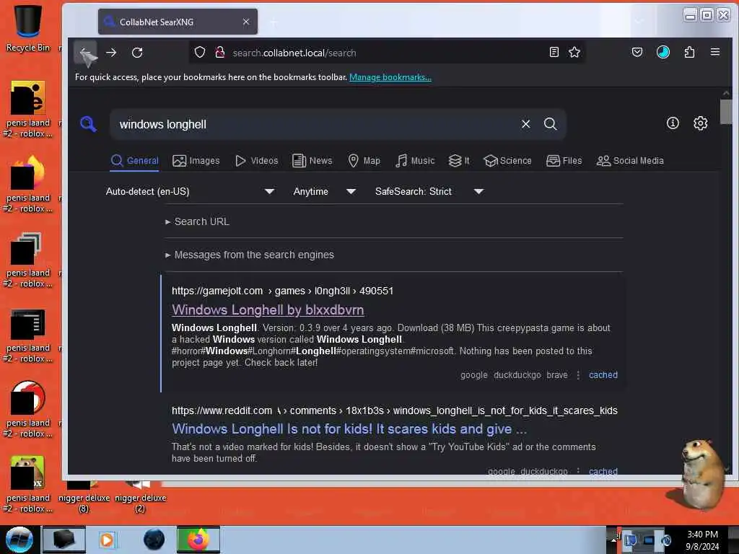Switch to the Social Media search tab
This screenshot has width=739, height=554.
tap(630, 161)
